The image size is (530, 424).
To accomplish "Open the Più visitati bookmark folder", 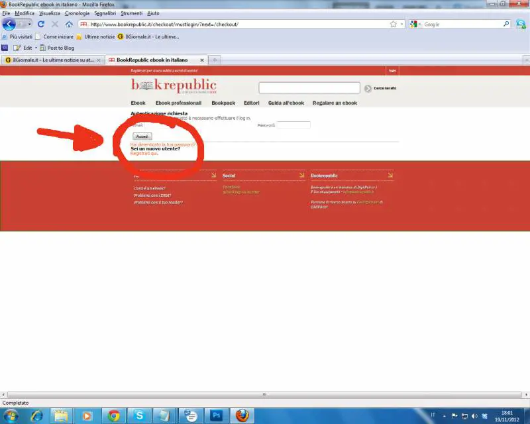I will tap(17, 36).
